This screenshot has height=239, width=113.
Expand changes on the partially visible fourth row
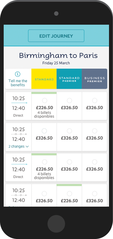pos(16,206)
